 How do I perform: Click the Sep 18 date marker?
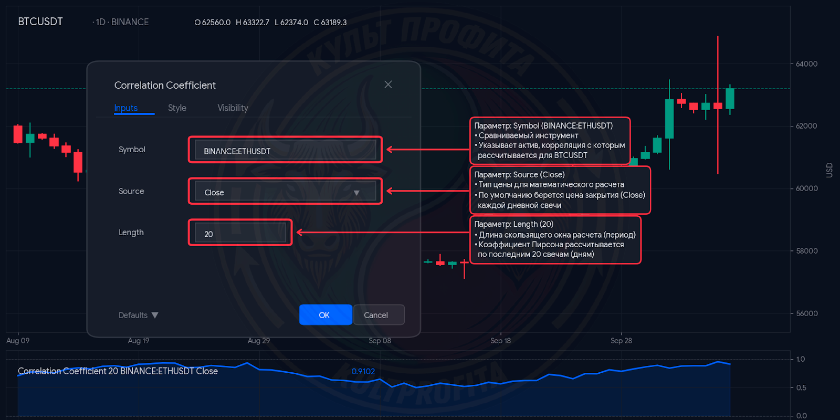(500, 341)
